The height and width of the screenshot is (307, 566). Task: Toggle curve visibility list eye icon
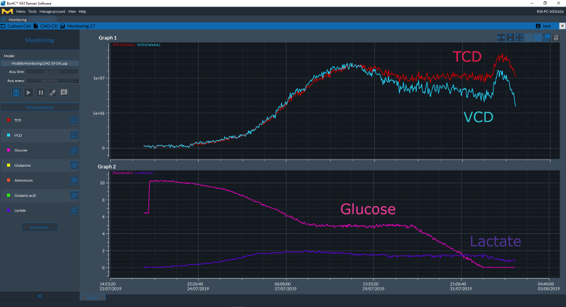coord(556,38)
